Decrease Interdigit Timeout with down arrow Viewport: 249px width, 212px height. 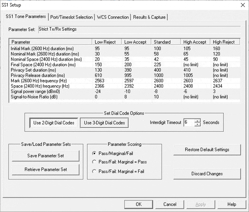click(197, 124)
